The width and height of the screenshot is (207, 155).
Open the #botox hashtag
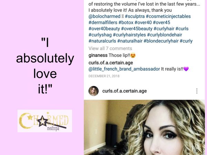(126, 22)
